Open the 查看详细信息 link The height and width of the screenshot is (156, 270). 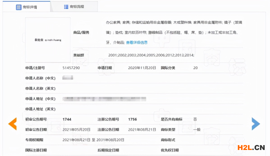(136, 42)
